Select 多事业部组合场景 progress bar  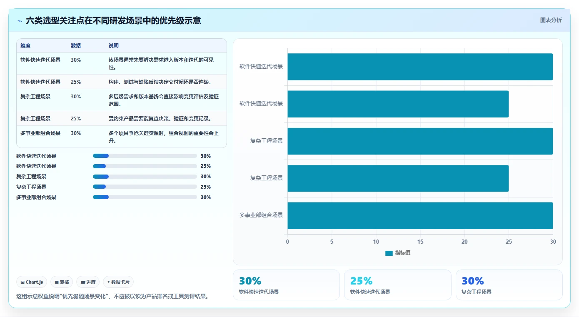(145, 197)
